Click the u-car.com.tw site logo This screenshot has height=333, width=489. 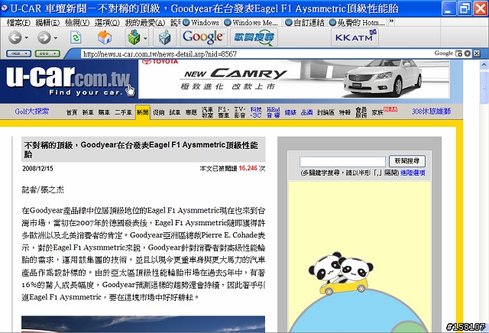pyautogui.click(x=69, y=80)
